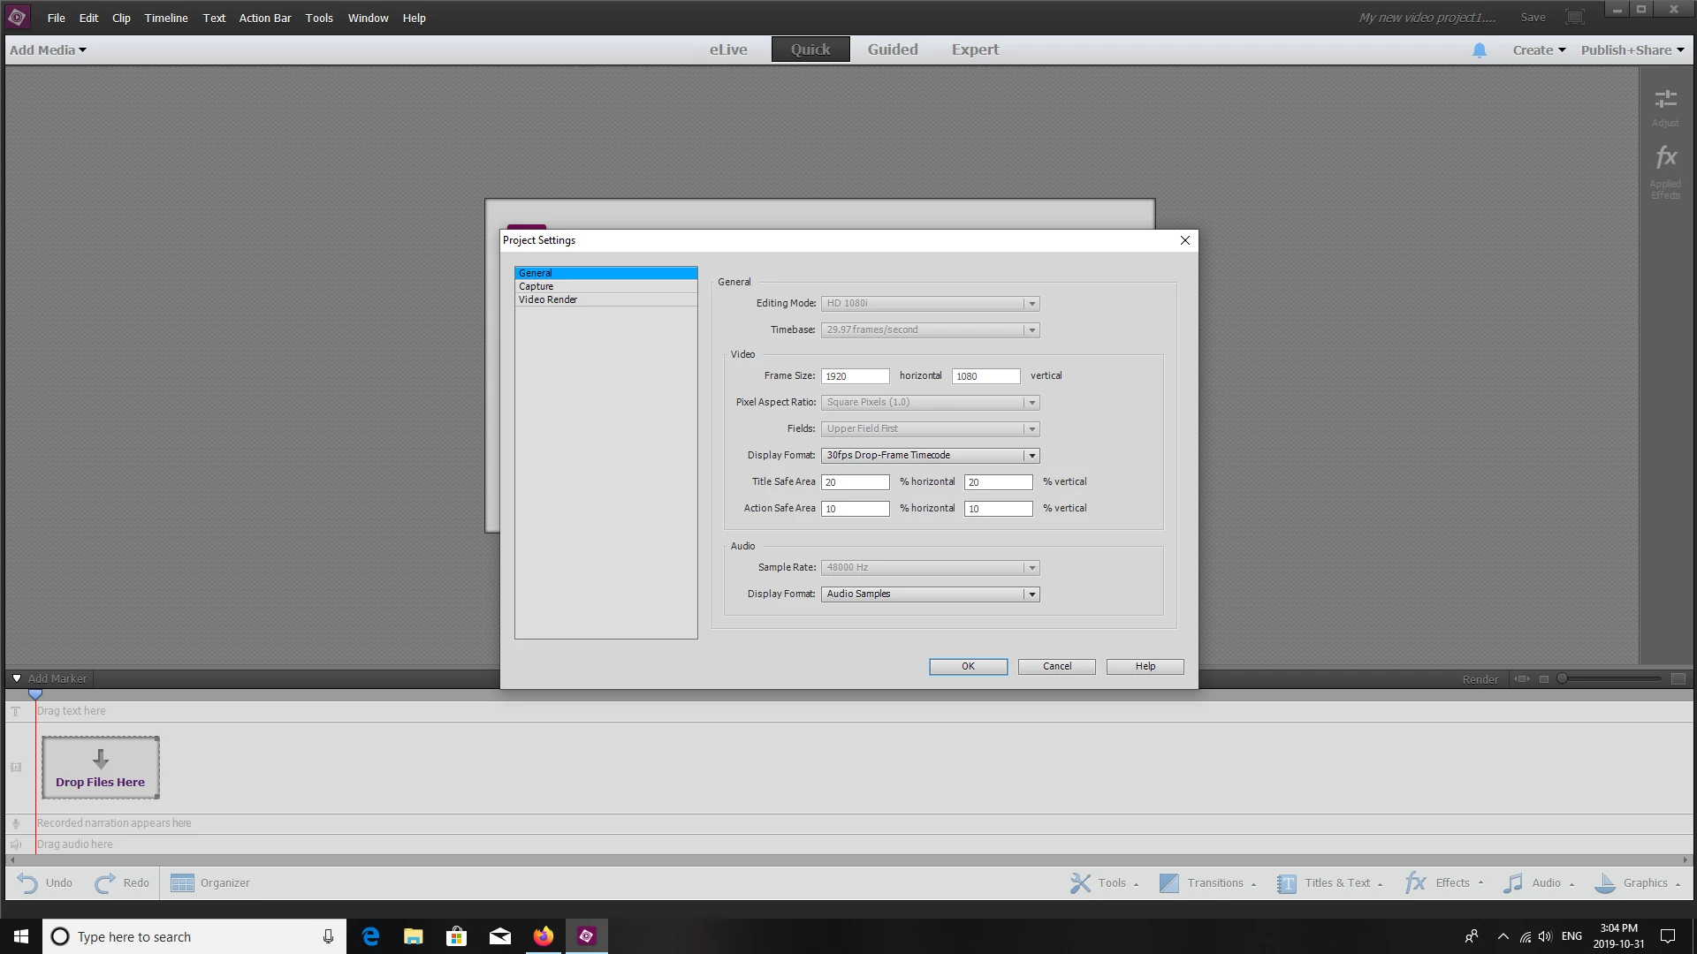The width and height of the screenshot is (1697, 954).
Task: Expand the audio Display Format dropdown
Action: point(1031,594)
